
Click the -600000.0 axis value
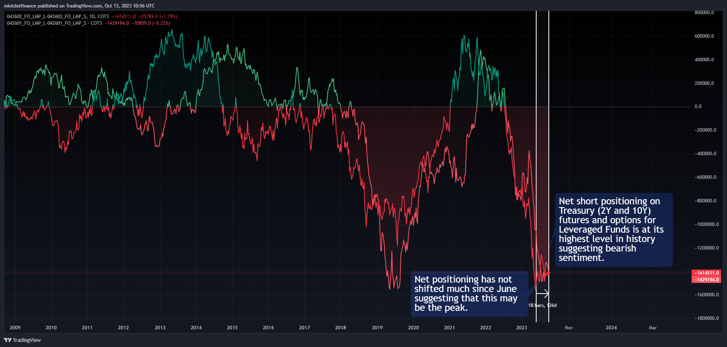pyautogui.click(x=705, y=177)
